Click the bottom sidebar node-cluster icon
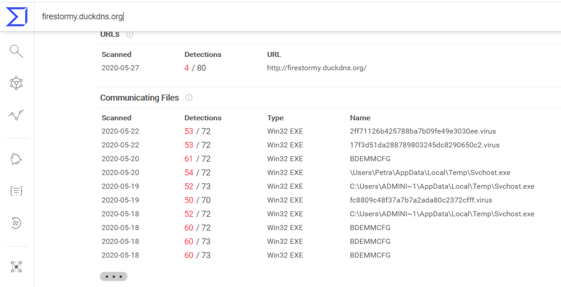The image size is (561, 287). coord(17,267)
